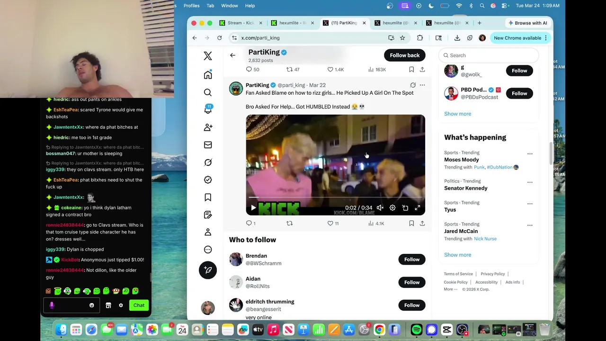The image size is (606, 341).
Task: Follow eldritch thrumming
Action: coord(412,305)
